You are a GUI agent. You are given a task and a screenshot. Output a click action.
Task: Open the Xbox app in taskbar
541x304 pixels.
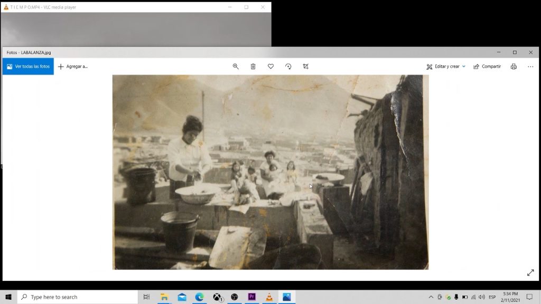(217, 297)
